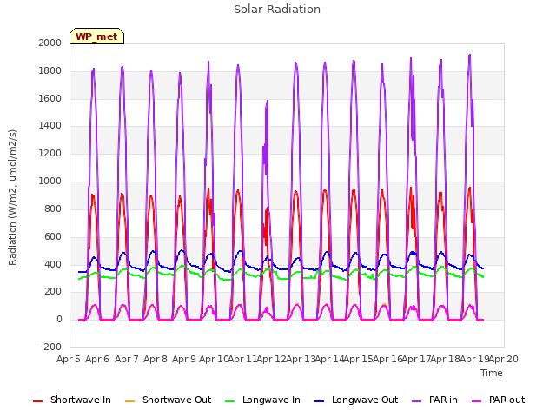Screen dimensions: 556x417
Task: Click the red Shortwave In legend swatch
Action: coord(37,401)
